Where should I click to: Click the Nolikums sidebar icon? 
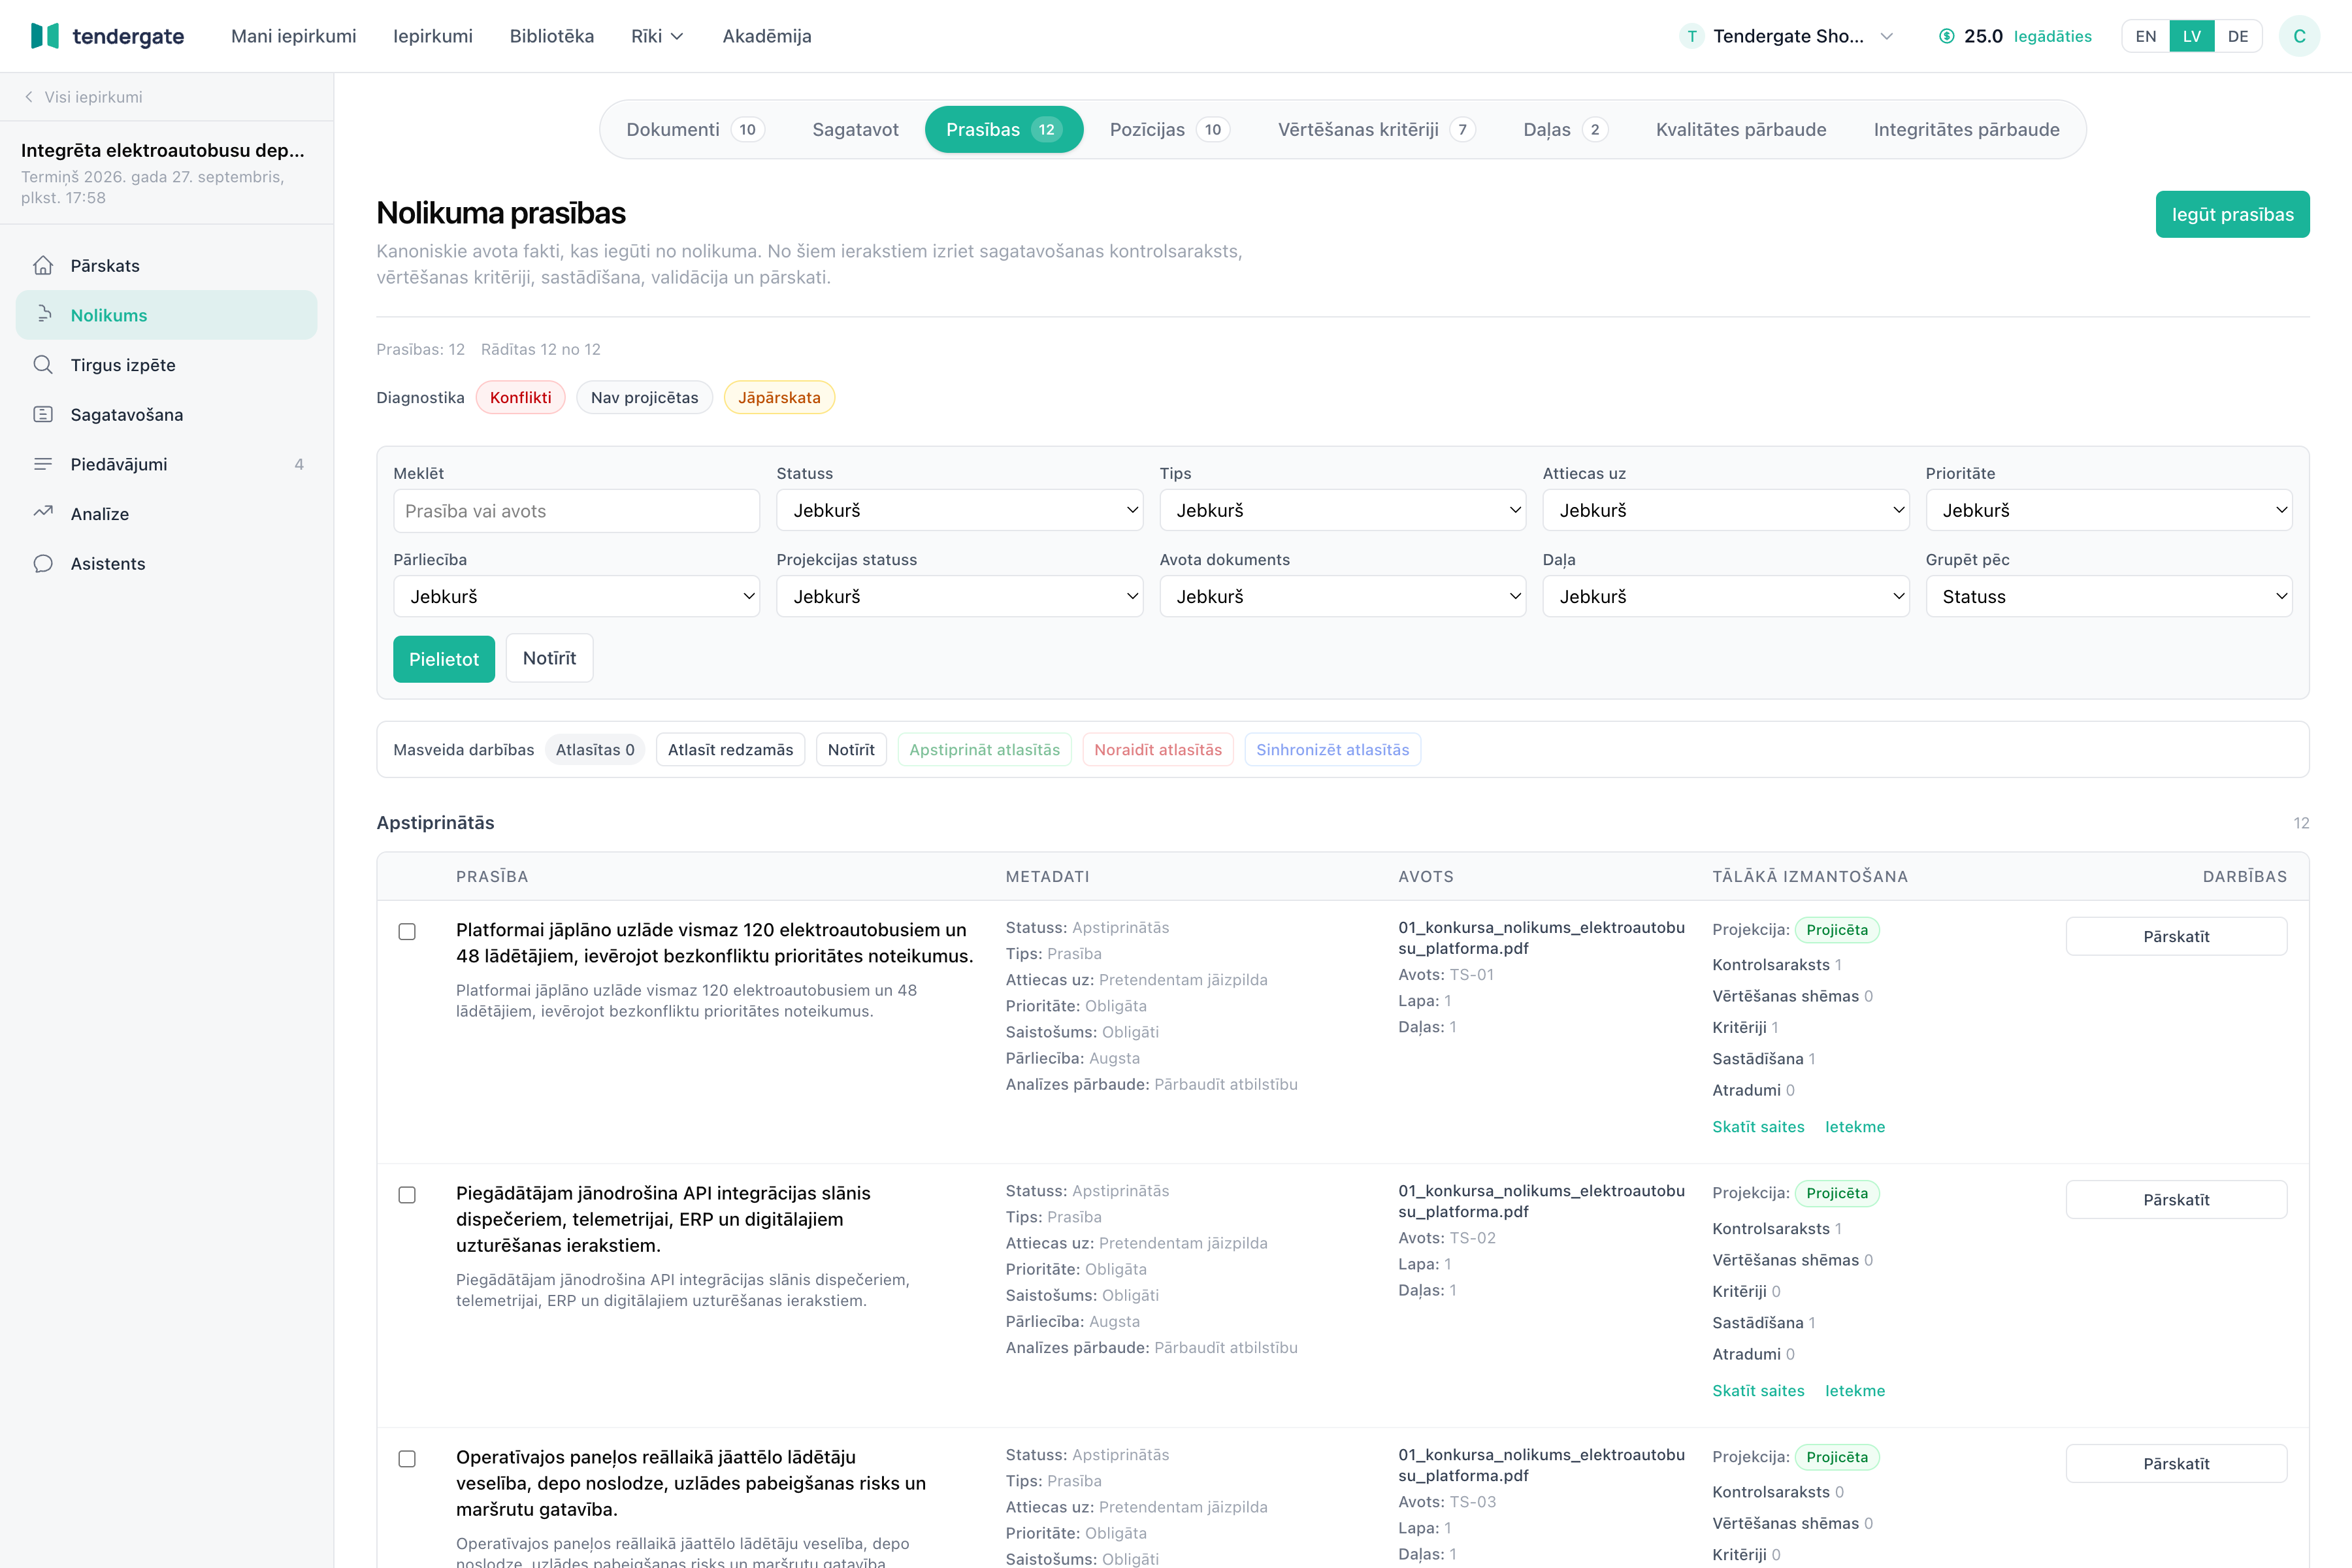(x=43, y=315)
